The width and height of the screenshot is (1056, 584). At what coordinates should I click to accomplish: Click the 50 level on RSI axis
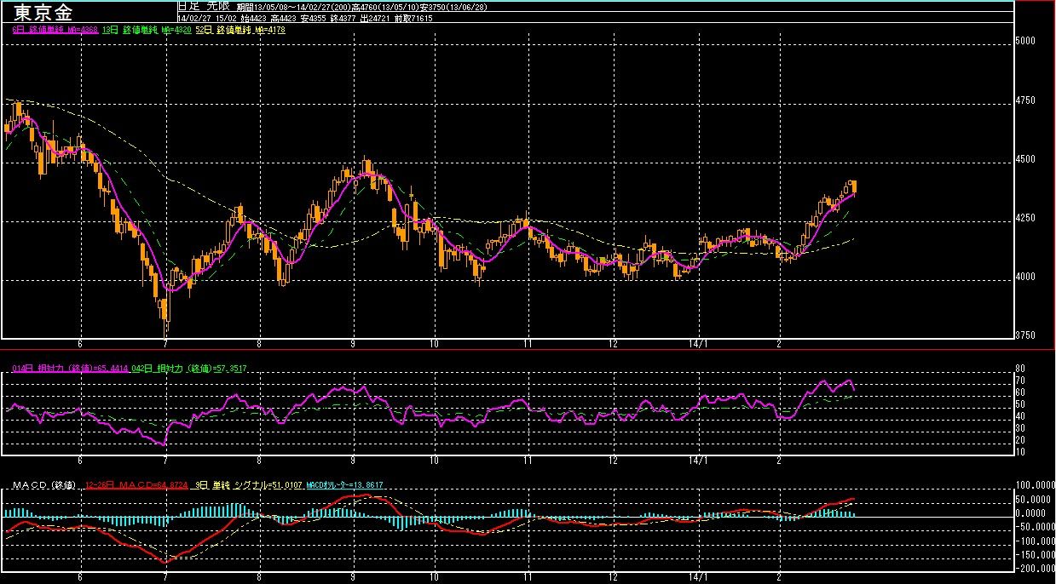click(1020, 404)
